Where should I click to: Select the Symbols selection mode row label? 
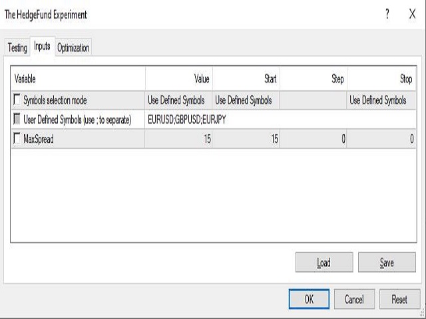[x=55, y=100]
